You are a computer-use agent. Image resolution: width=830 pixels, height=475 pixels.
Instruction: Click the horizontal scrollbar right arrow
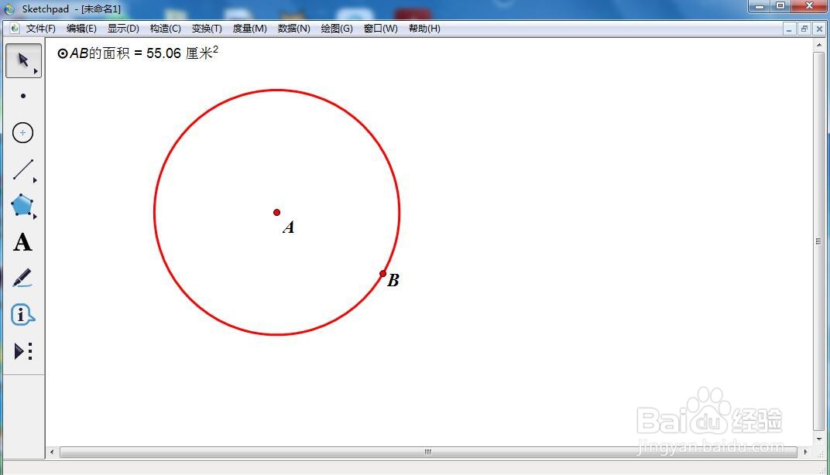pos(806,452)
